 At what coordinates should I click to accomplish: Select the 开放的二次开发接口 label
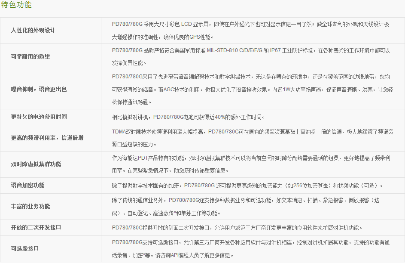point(36,227)
